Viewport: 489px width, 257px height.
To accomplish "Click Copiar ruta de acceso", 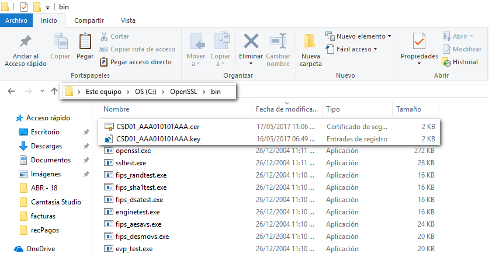I will click(137, 49).
